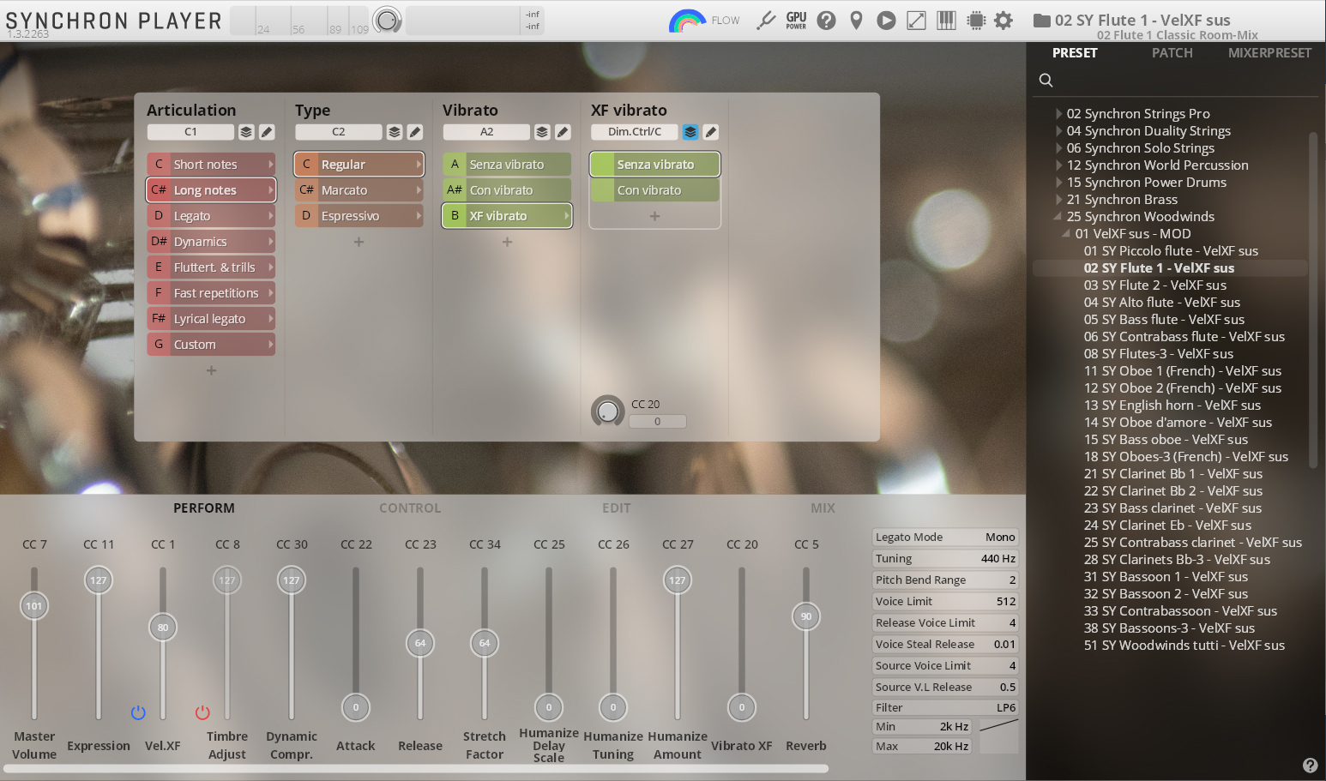
Task: Load preset 03 SY Flute 2 - VelXF sus
Action: (x=1154, y=285)
